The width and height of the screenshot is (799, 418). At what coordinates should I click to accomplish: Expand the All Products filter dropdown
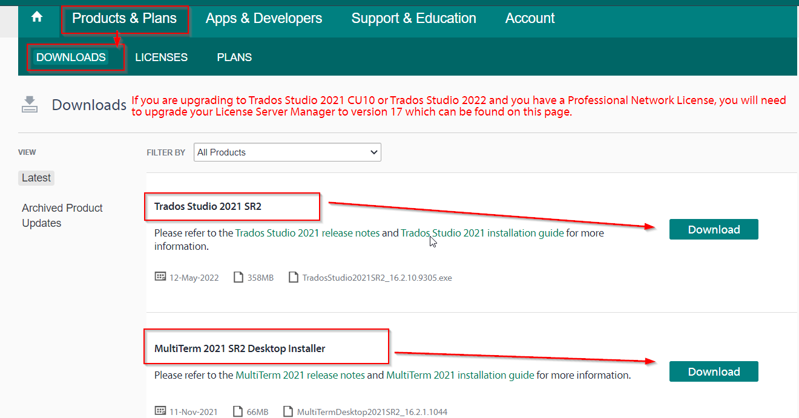pos(288,152)
